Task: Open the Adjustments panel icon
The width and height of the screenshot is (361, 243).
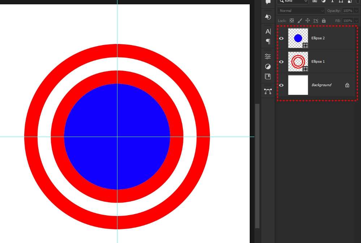Action: click(268, 67)
